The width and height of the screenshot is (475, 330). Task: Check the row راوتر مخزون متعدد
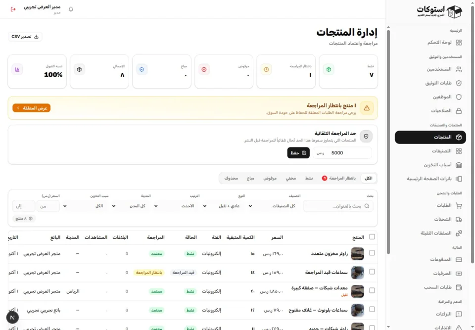372,253
